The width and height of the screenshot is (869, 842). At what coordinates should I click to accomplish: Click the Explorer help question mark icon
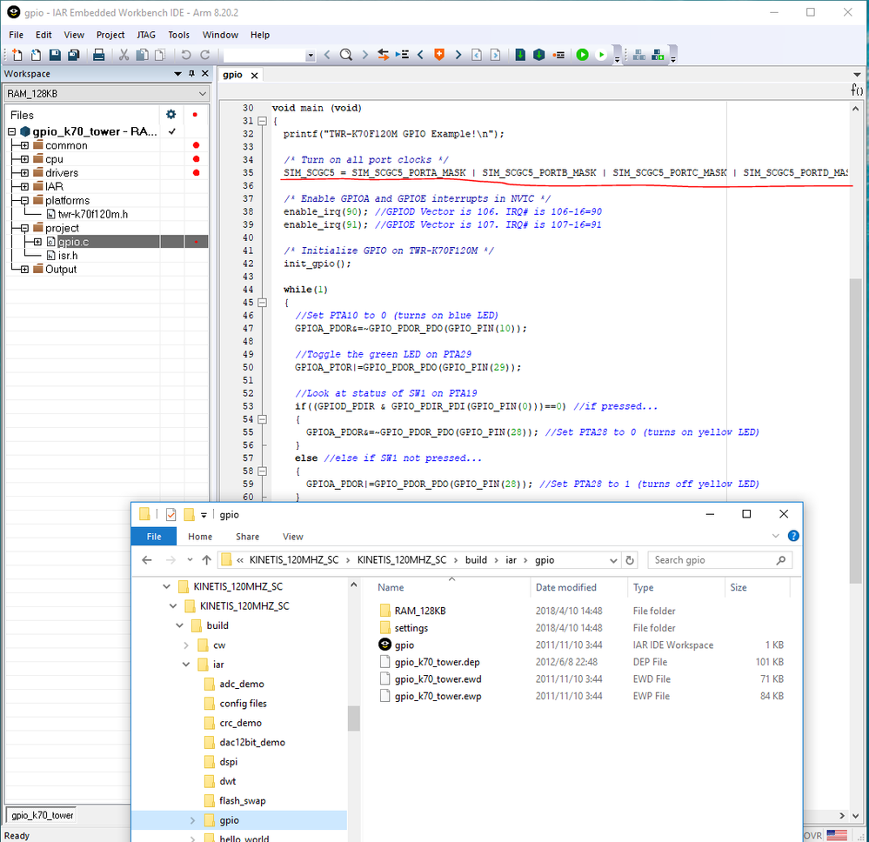(793, 536)
